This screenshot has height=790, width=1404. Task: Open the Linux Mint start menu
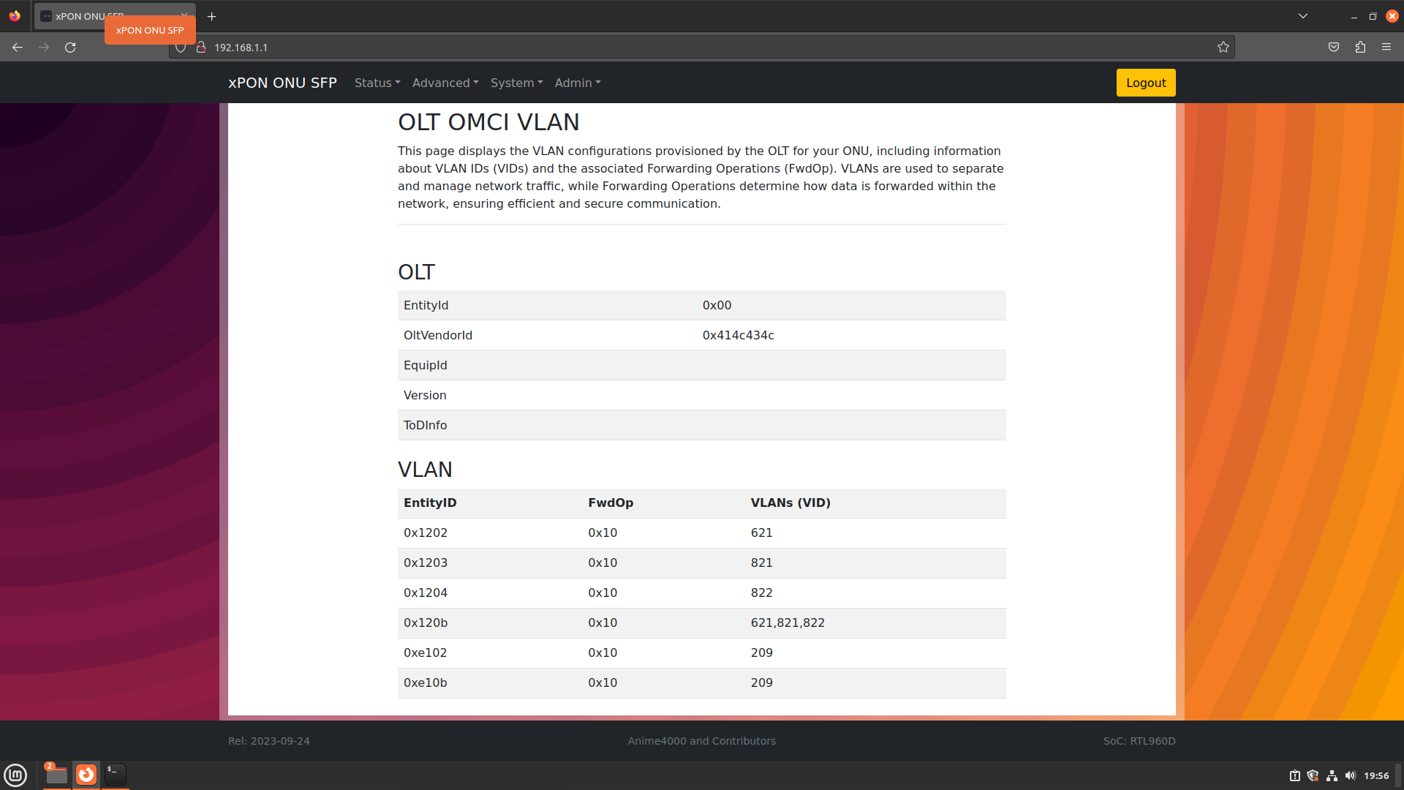[15, 775]
